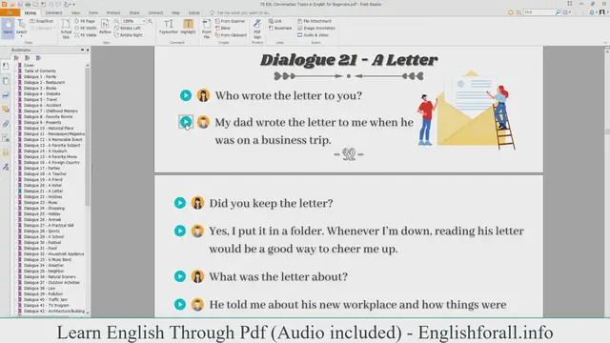Insert a Link
This screenshot has width=610, height=343.
point(275,21)
